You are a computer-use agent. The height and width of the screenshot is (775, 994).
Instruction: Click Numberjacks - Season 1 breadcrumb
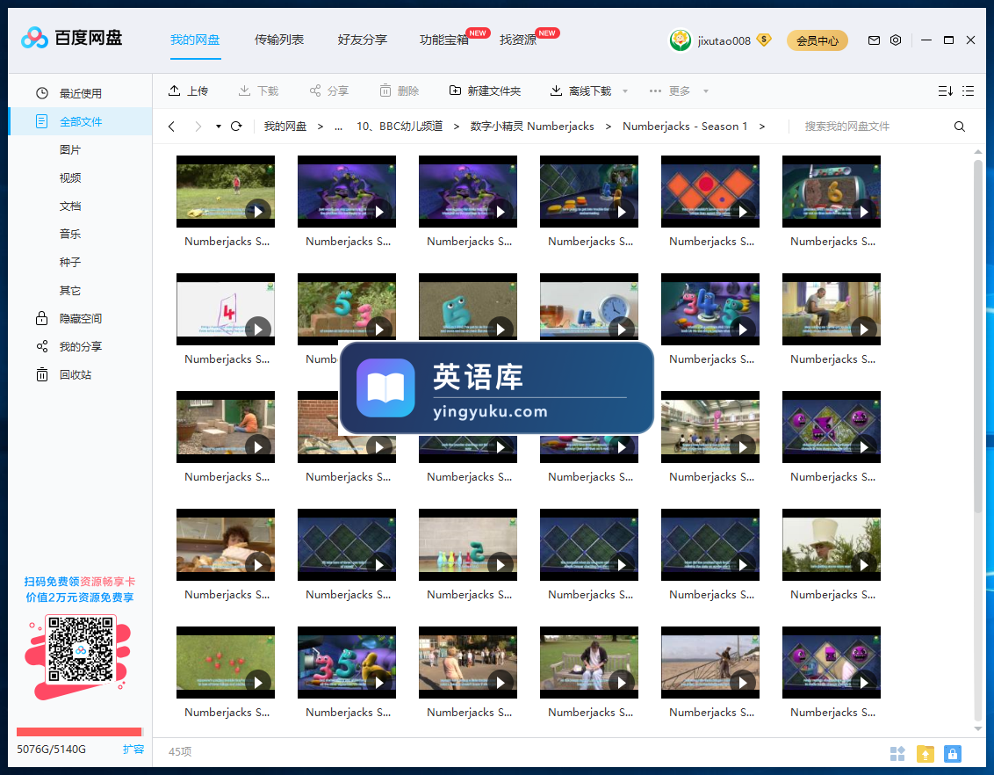coord(685,127)
